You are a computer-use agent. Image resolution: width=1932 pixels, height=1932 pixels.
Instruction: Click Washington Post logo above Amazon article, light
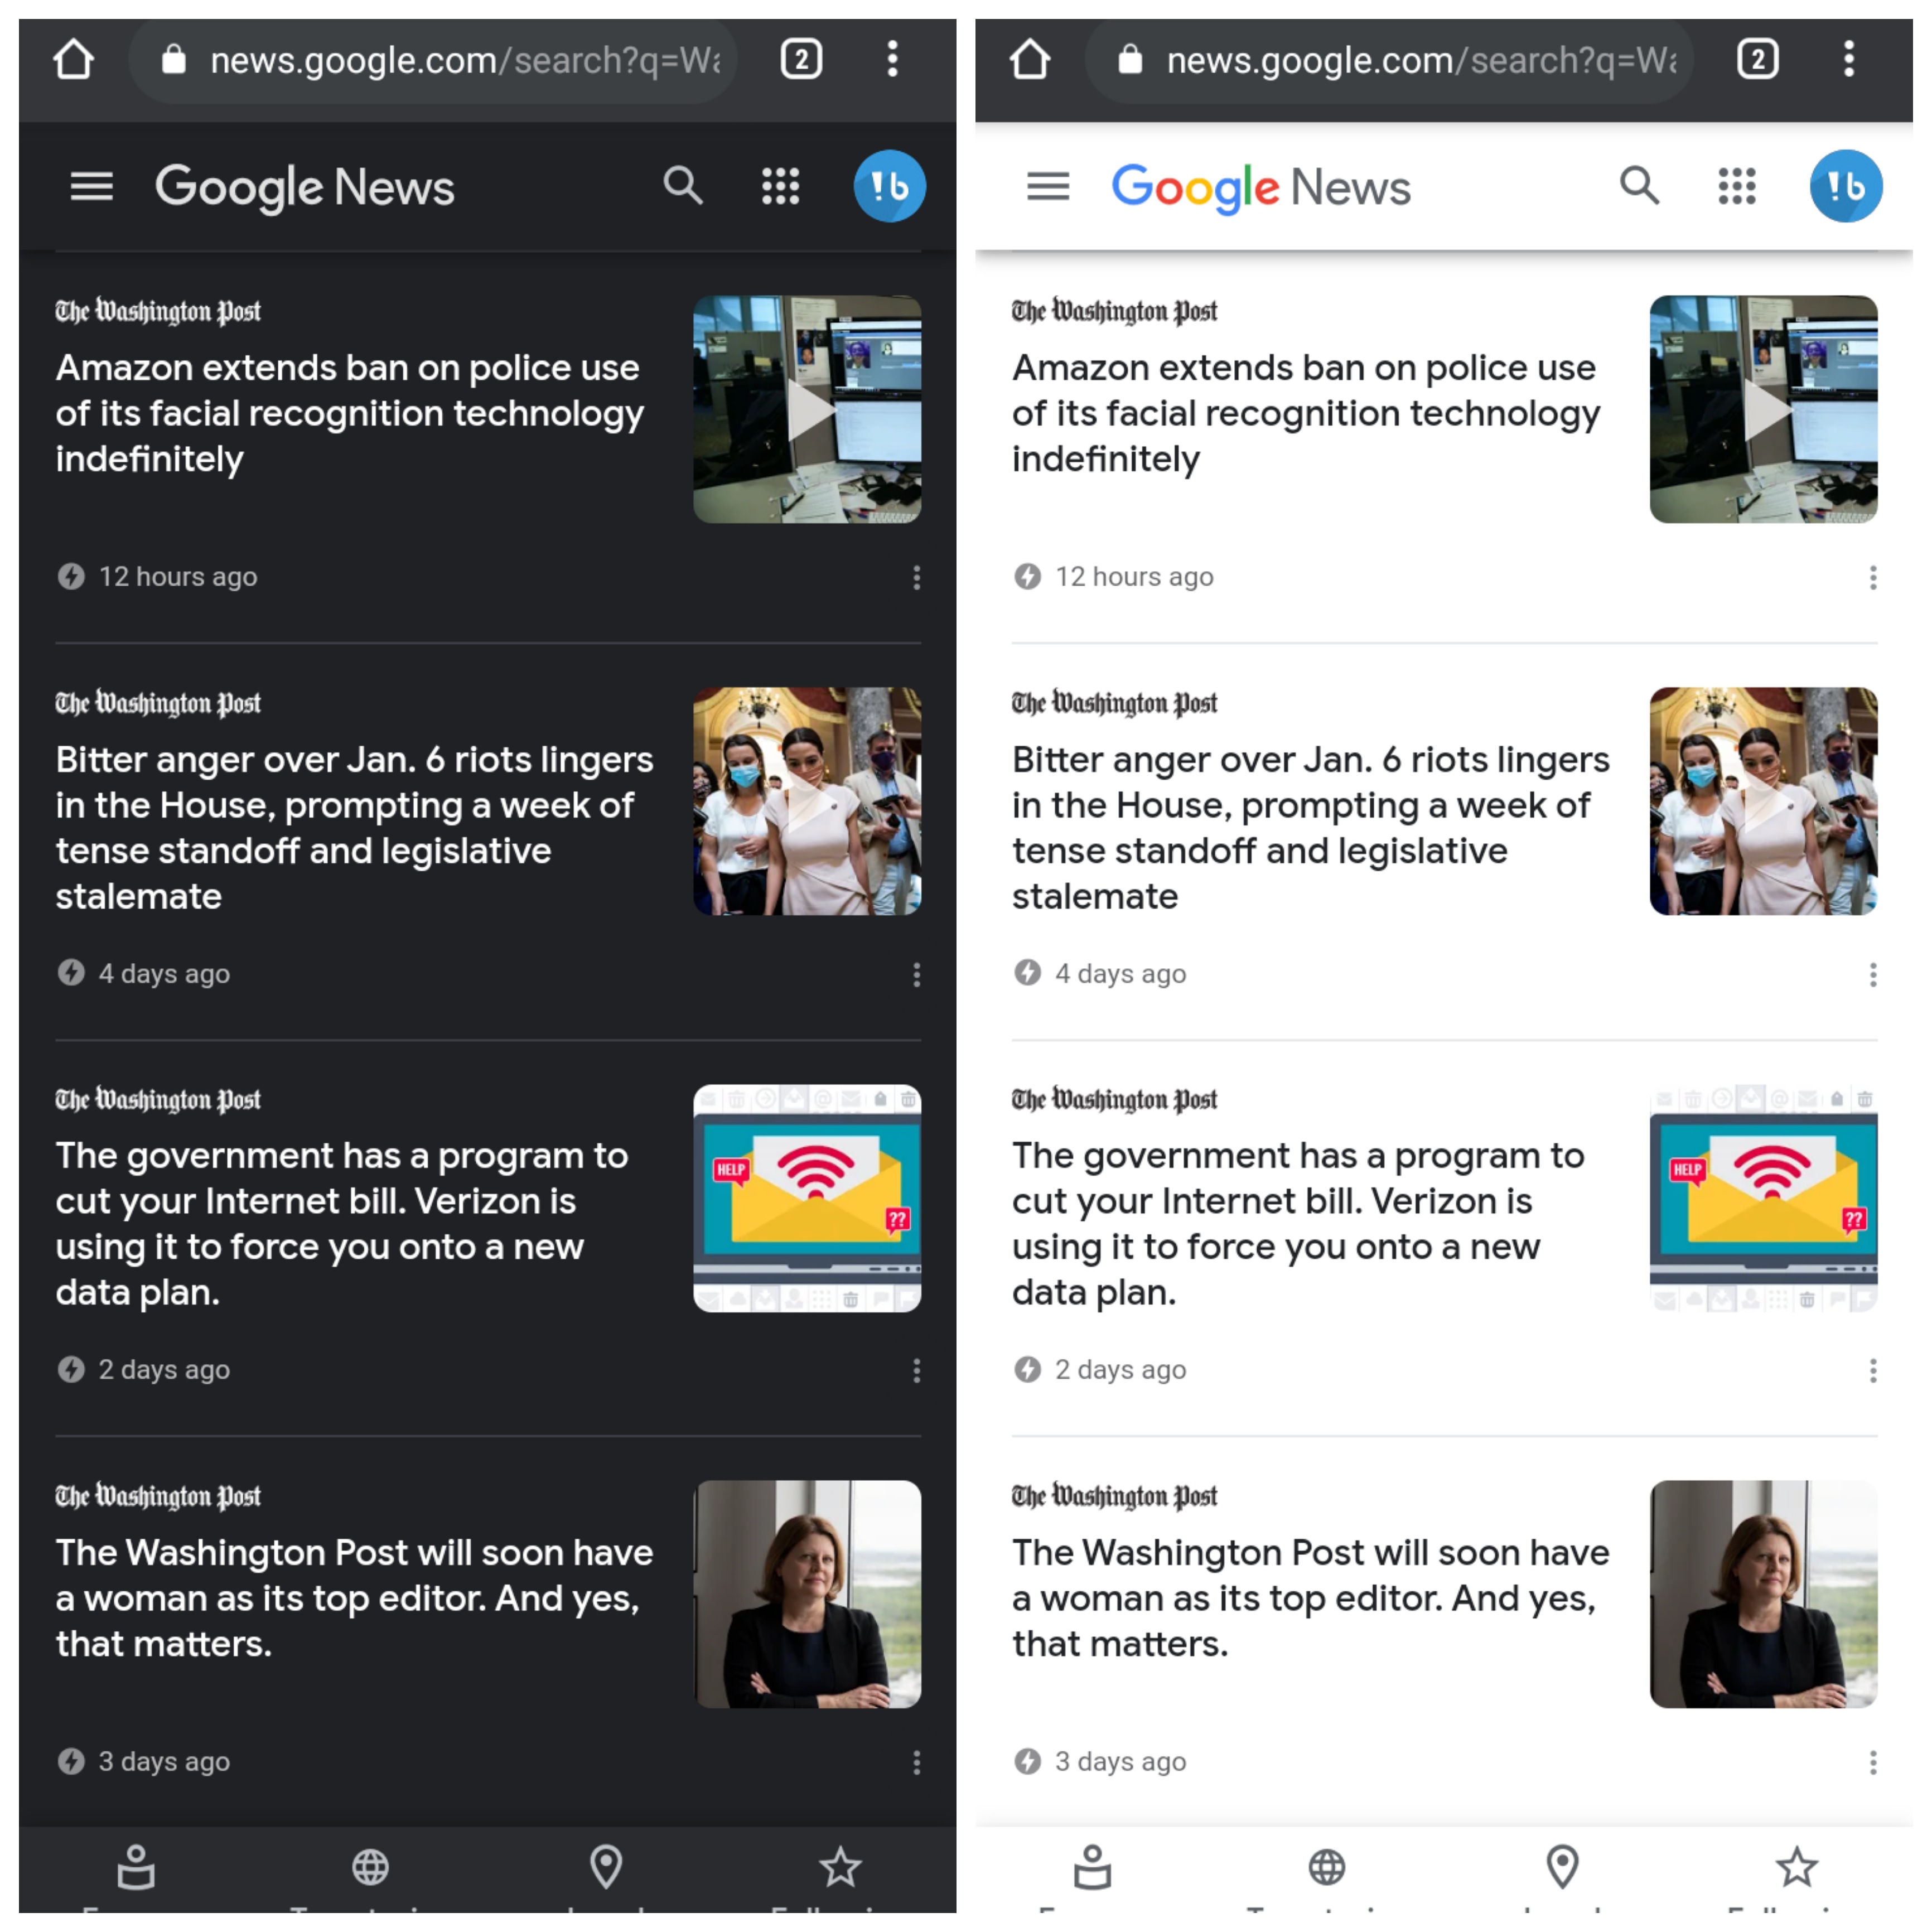coord(1115,312)
